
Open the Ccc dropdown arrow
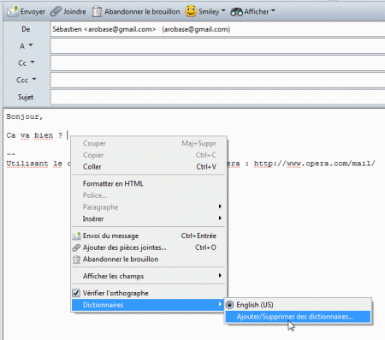point(34,79)
